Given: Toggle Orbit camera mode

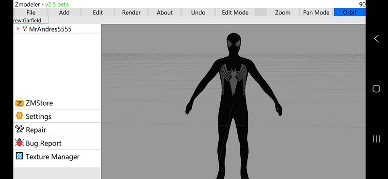Looking at the screenshot, I should point(349,13).
